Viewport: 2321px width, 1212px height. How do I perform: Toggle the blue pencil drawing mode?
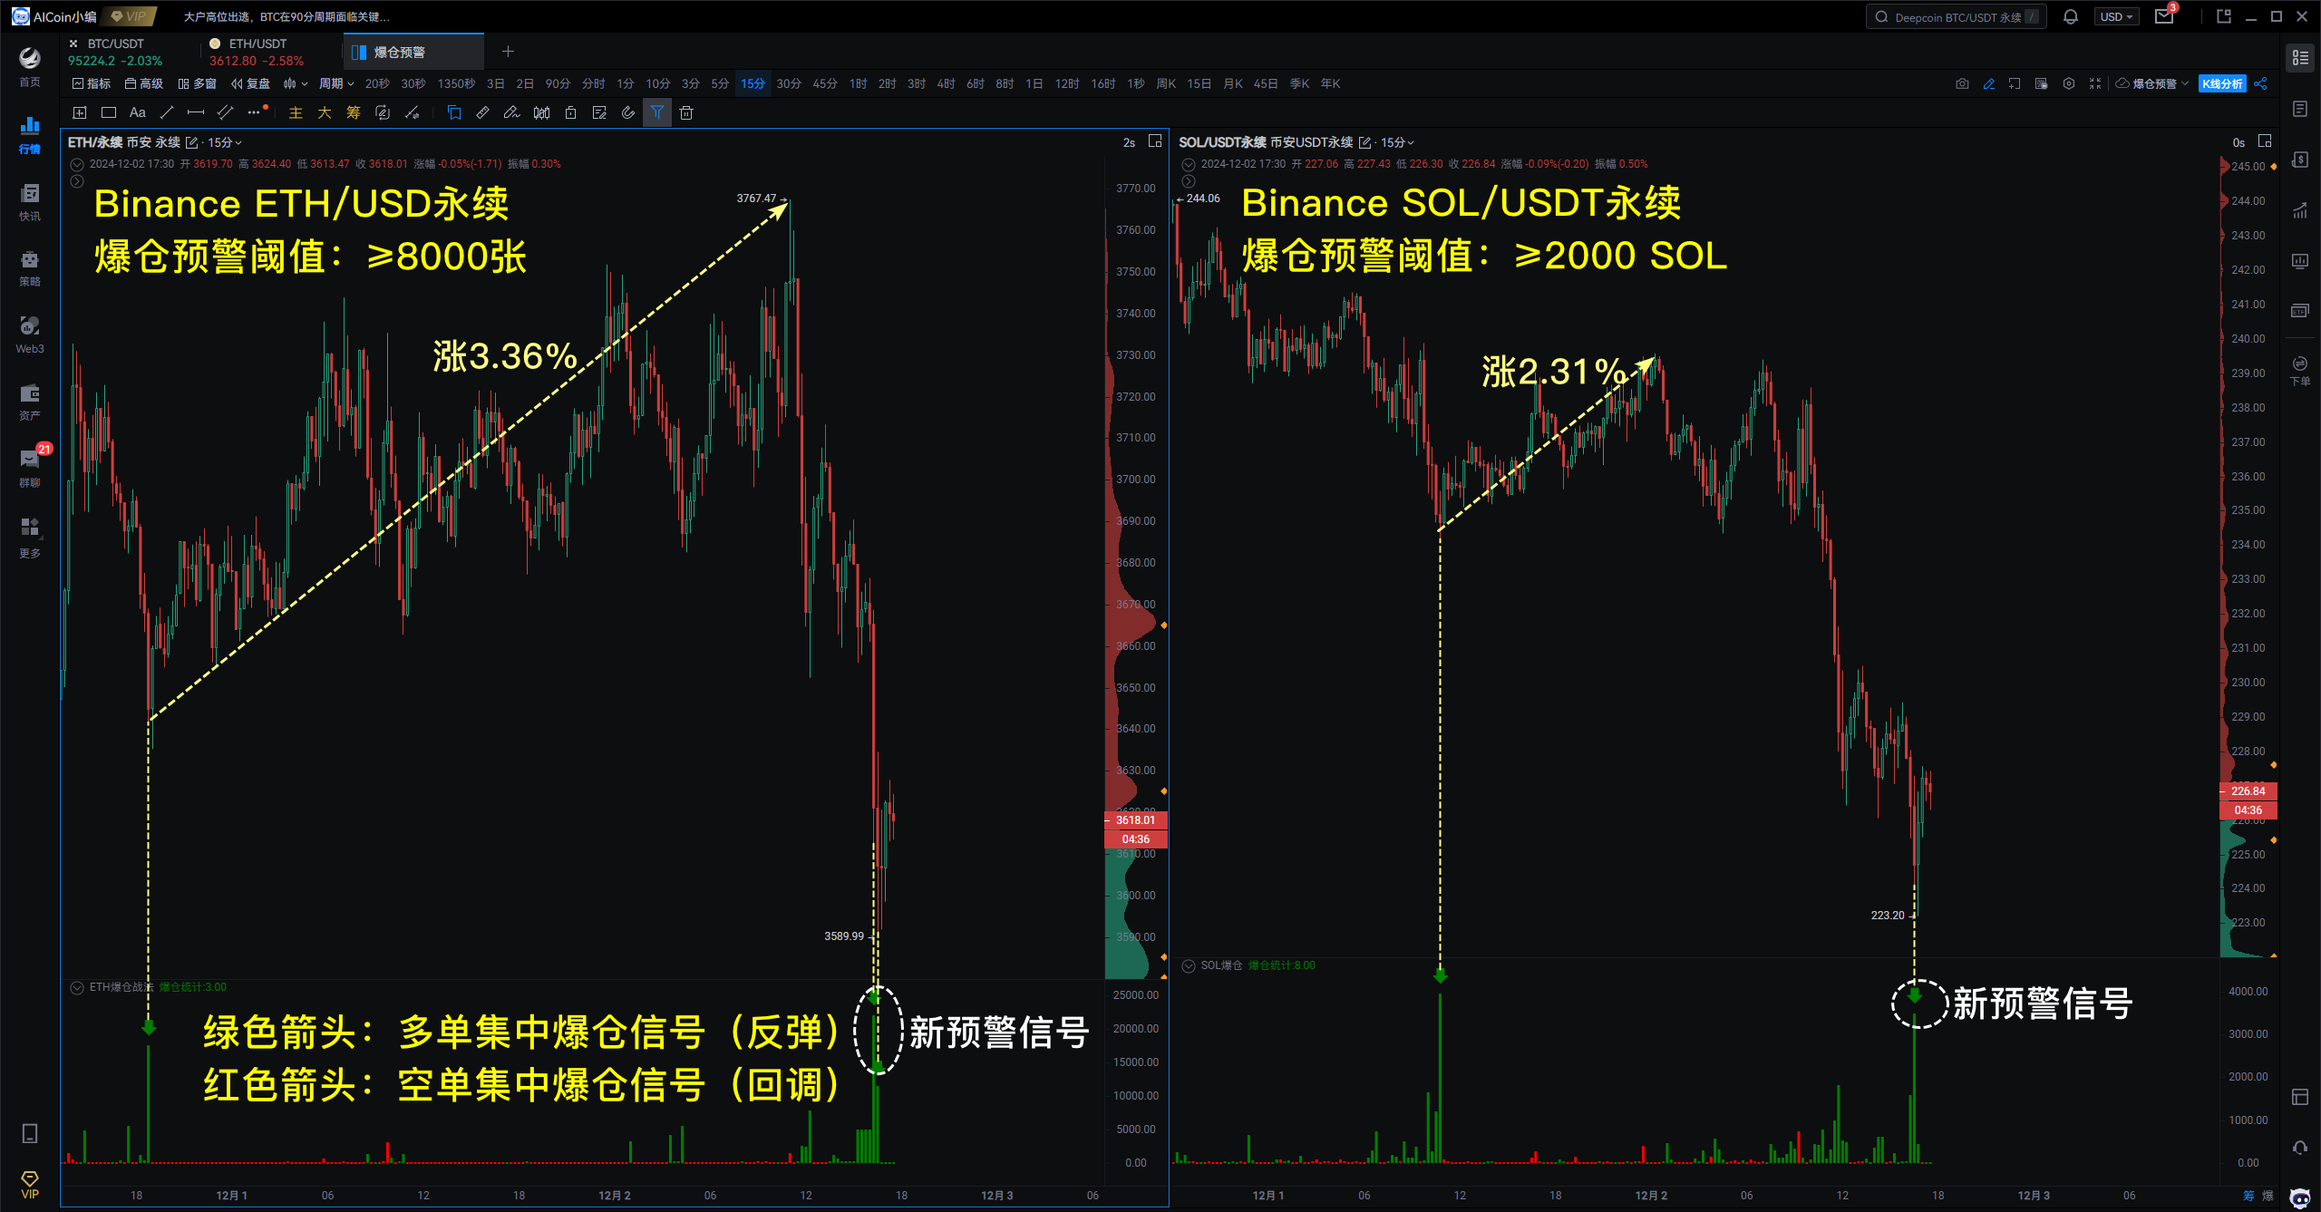click(x=1989, y=83)
